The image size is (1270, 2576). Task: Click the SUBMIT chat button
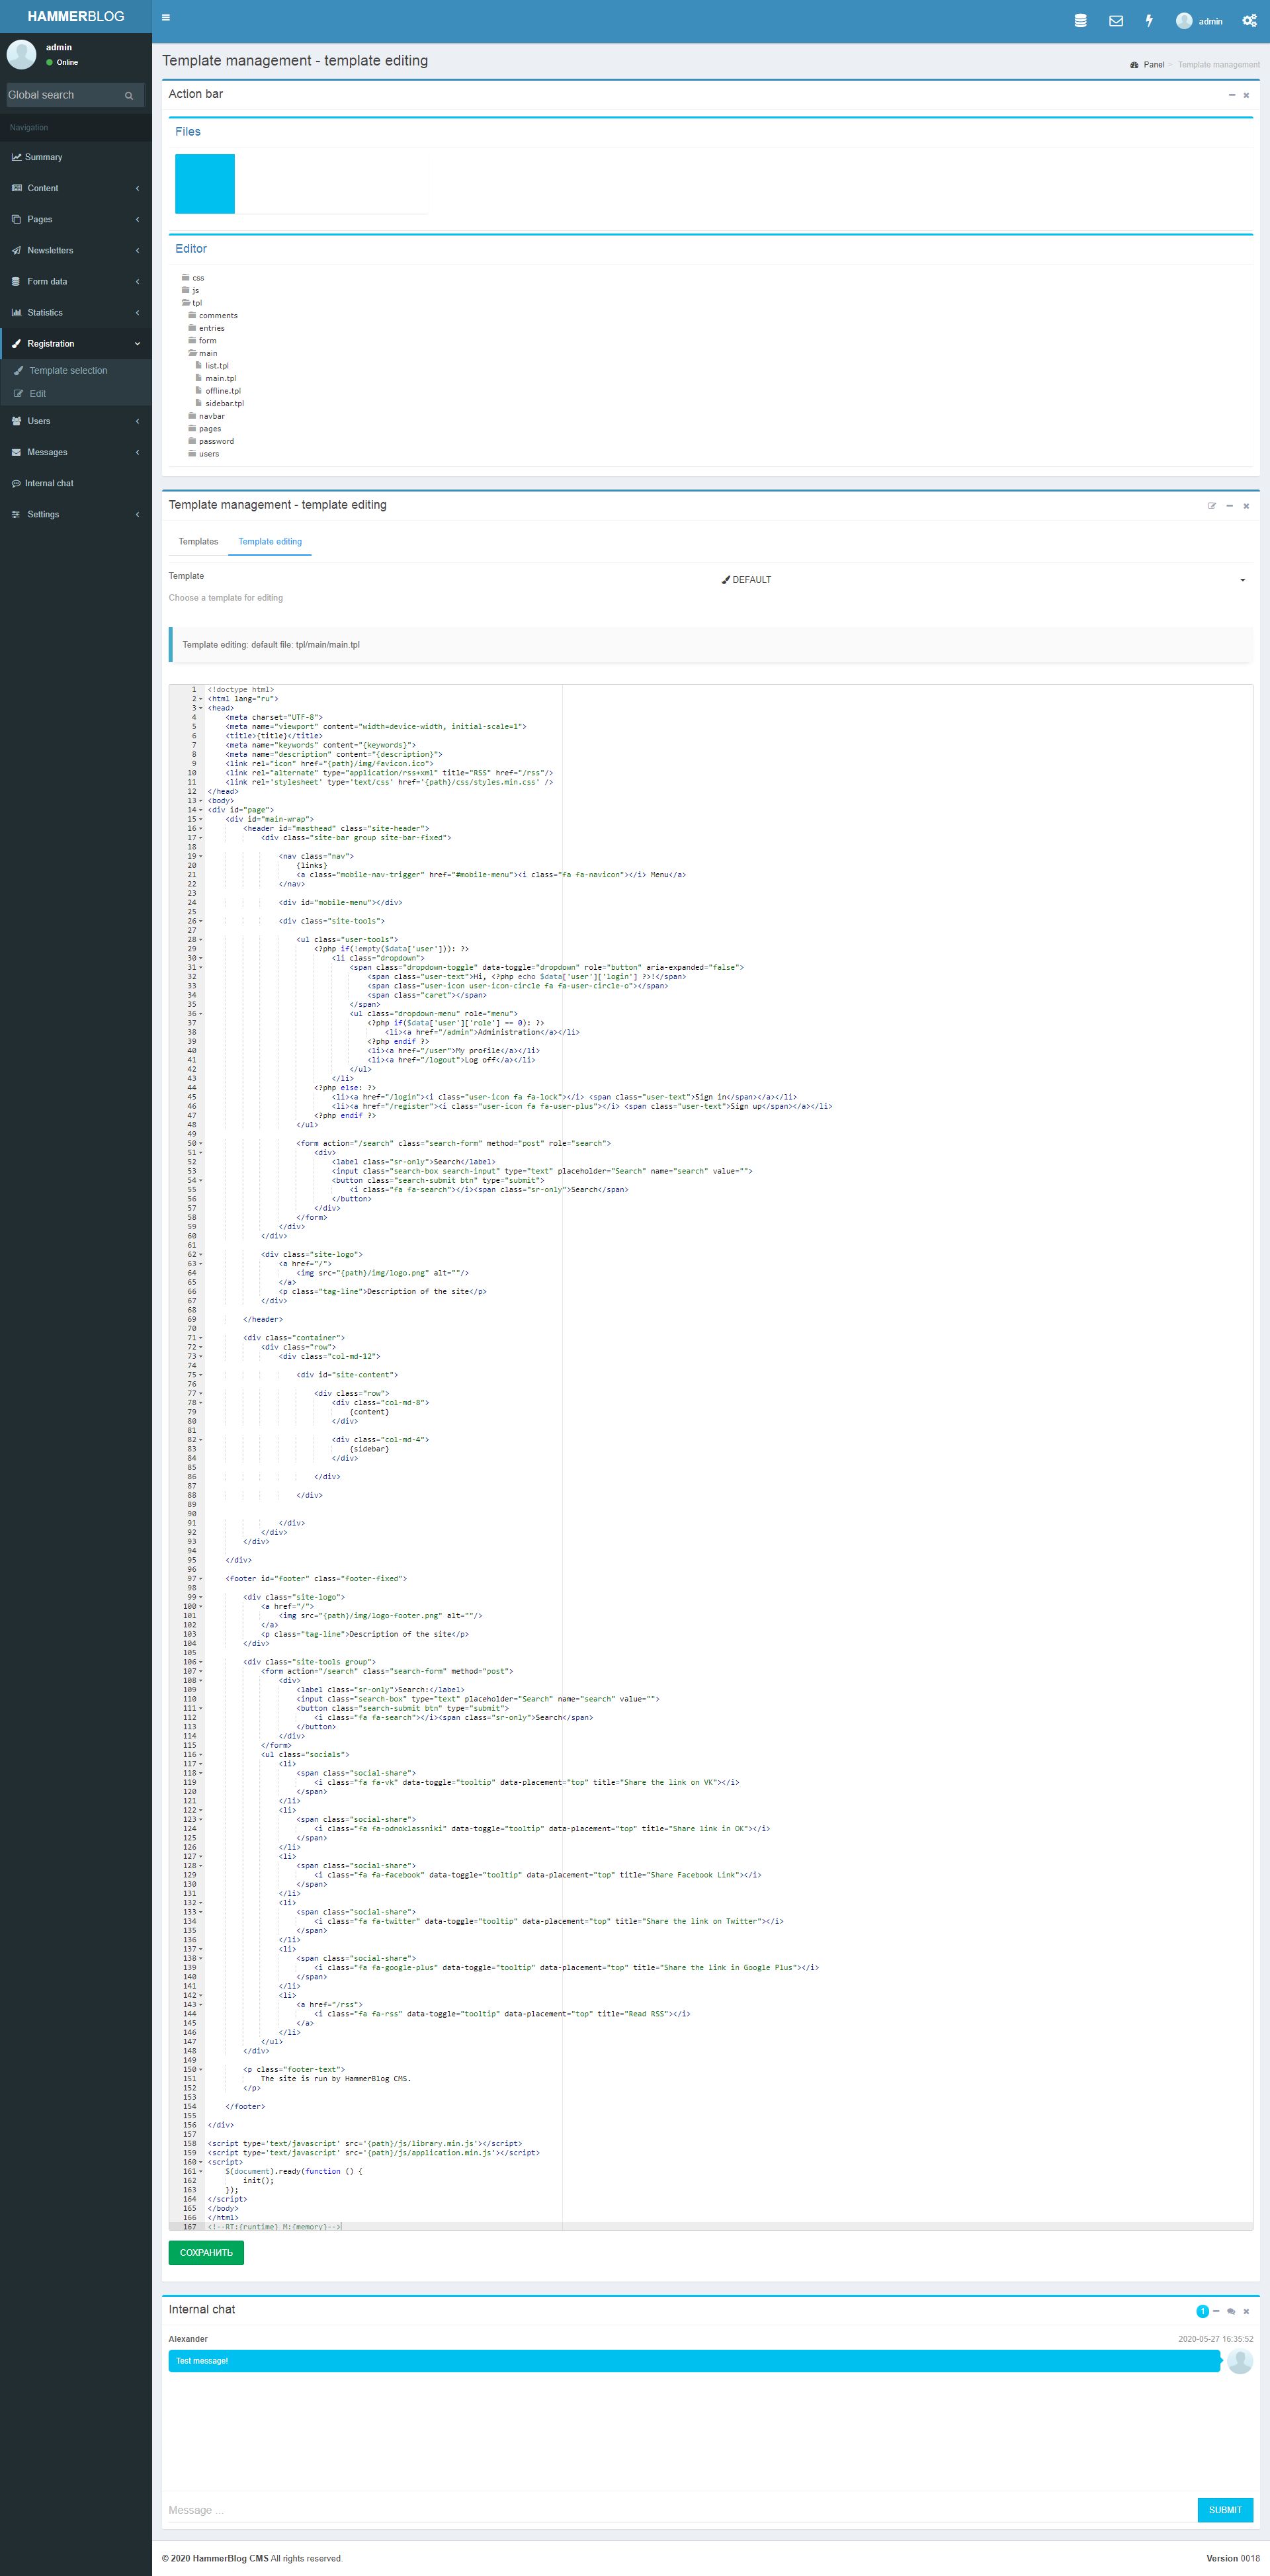[x=1225, y=2510]
